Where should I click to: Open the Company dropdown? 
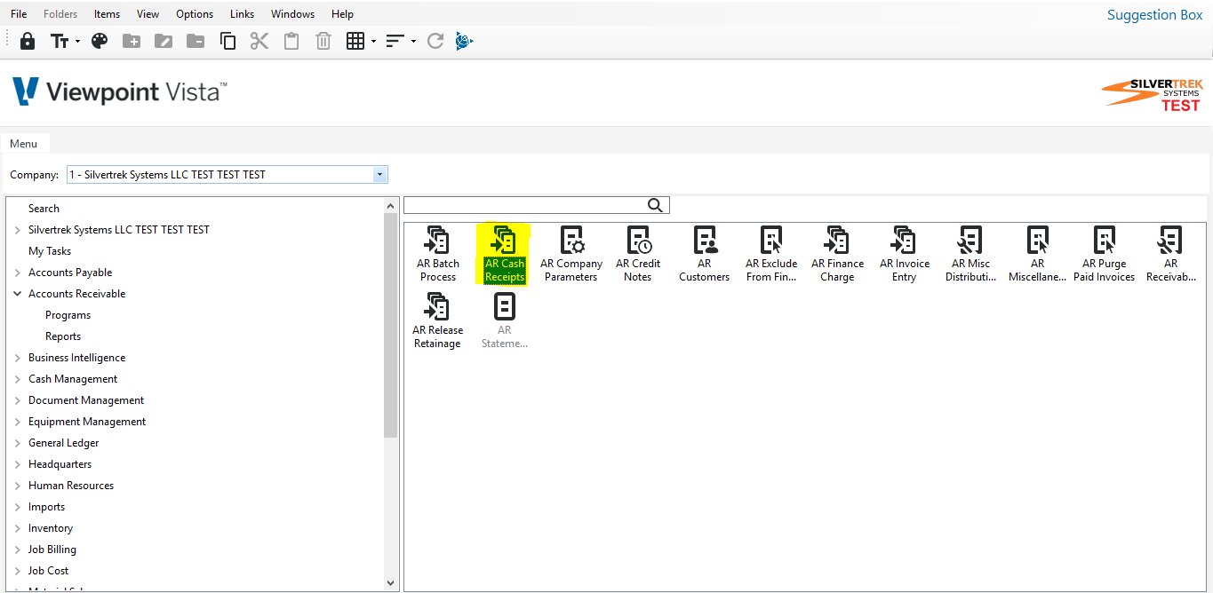click(x=380, y=175)
